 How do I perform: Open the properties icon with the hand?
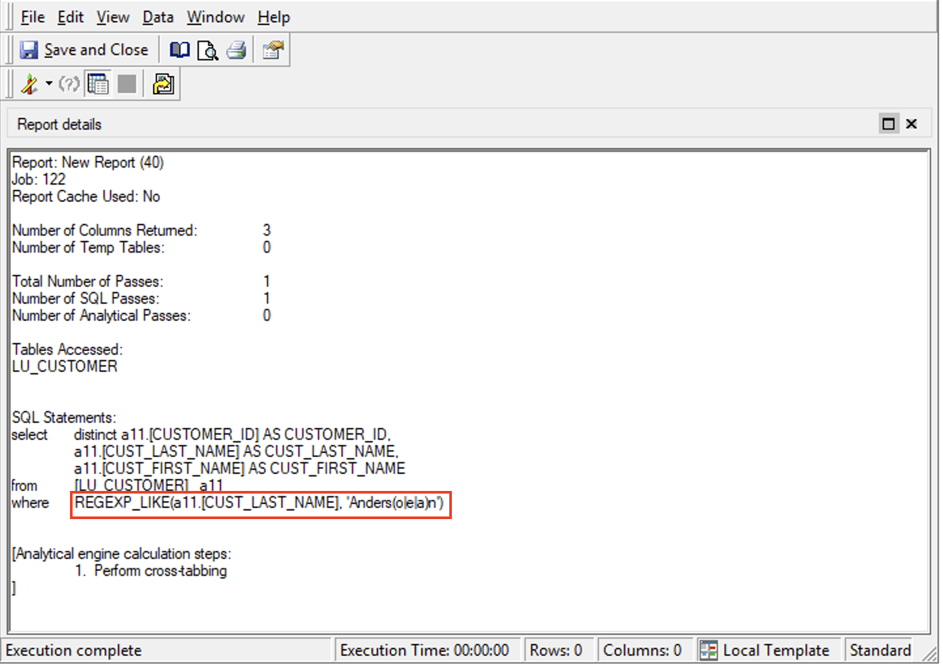[x=273, y=50]
